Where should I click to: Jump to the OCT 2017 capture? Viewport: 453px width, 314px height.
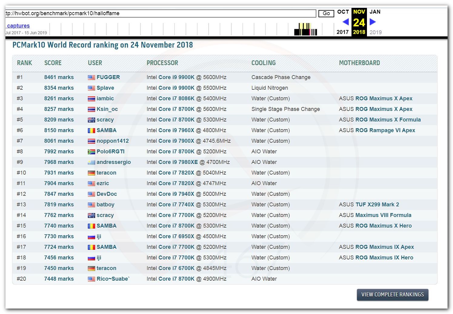point(343,12)
